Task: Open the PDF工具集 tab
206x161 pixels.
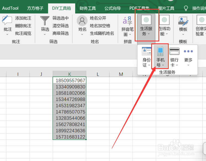Action: (x=139, y=8)
